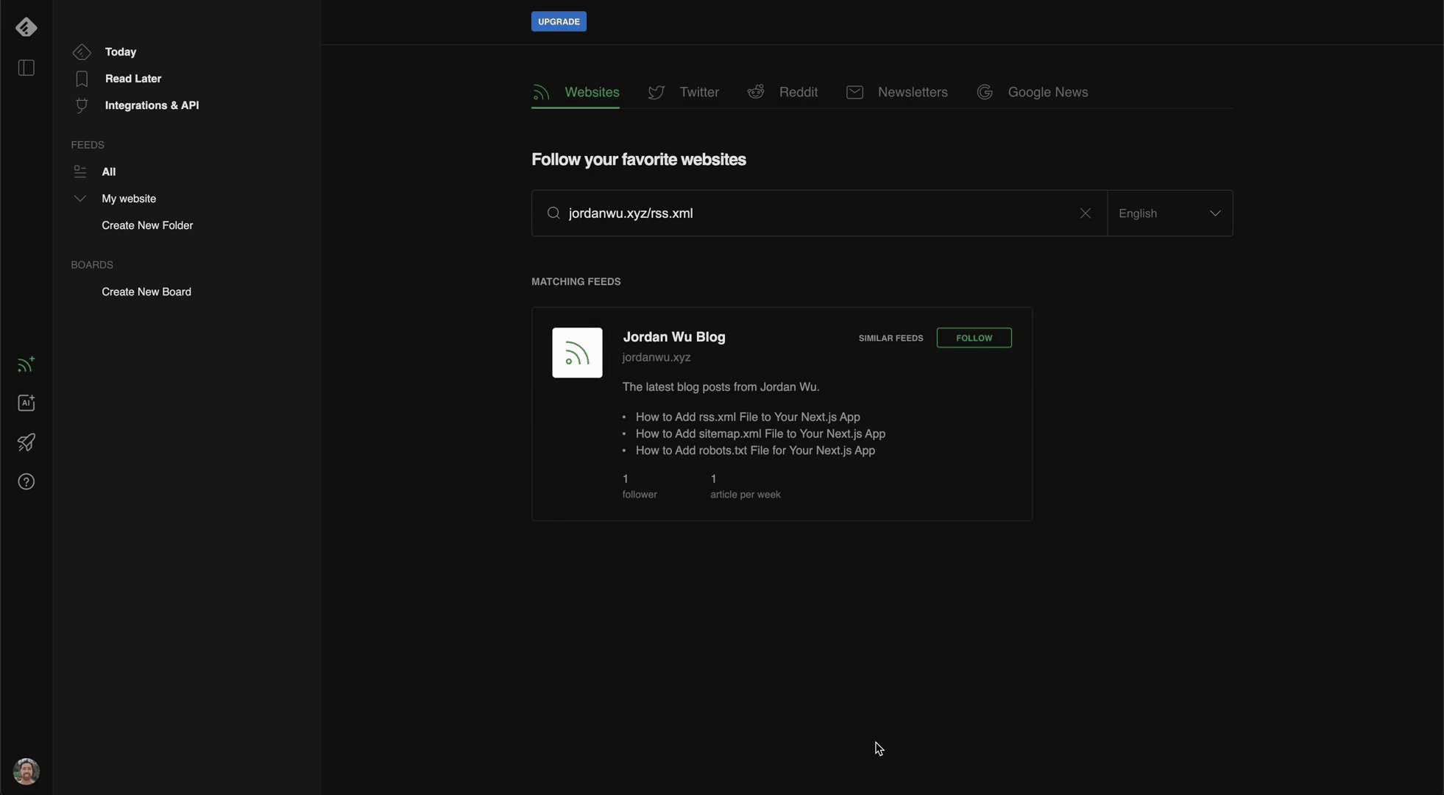The height and width of the screenshot is (795, 1444).
Task: Open the Today view
Action: (121, 52)
